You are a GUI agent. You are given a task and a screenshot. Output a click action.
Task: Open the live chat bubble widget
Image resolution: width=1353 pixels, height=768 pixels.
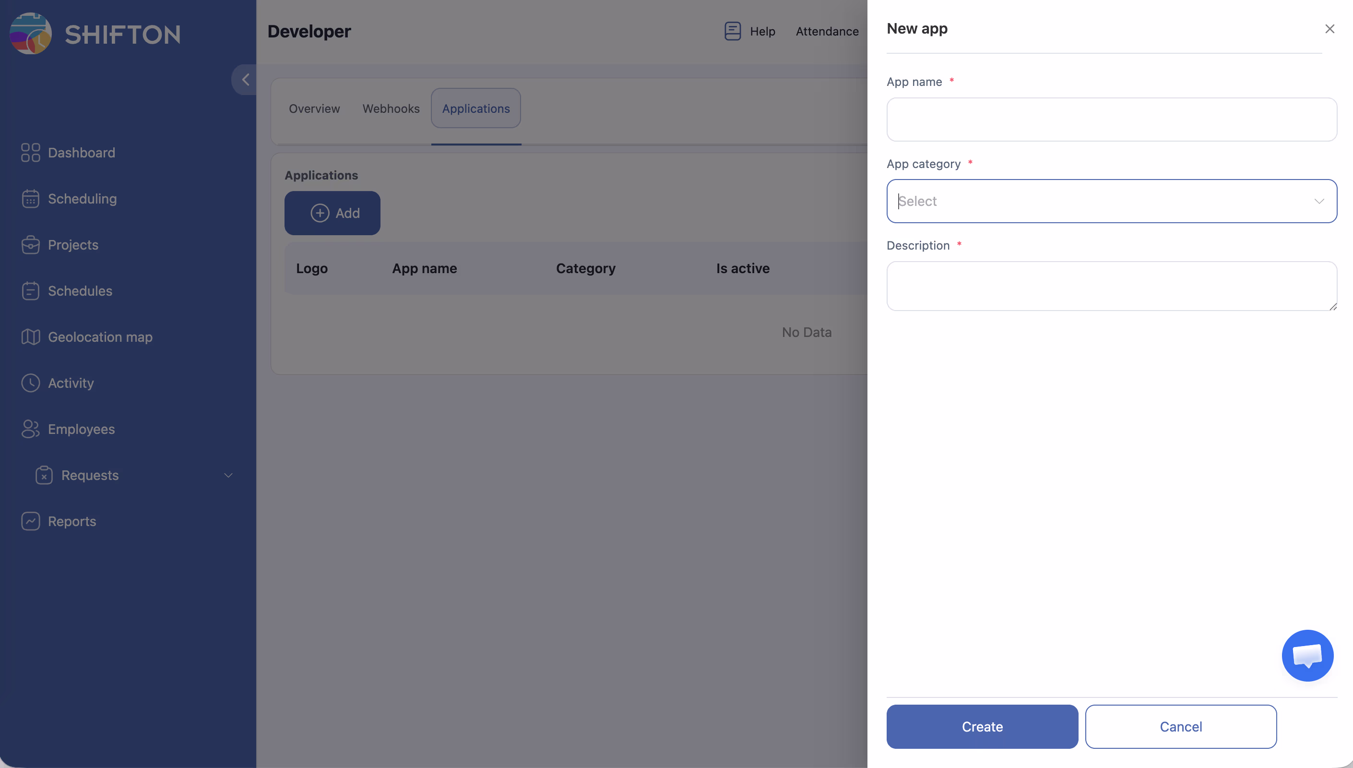1307,656
